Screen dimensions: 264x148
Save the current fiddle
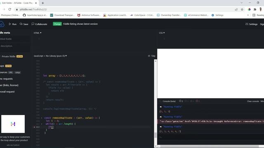[x=24, y=24]
